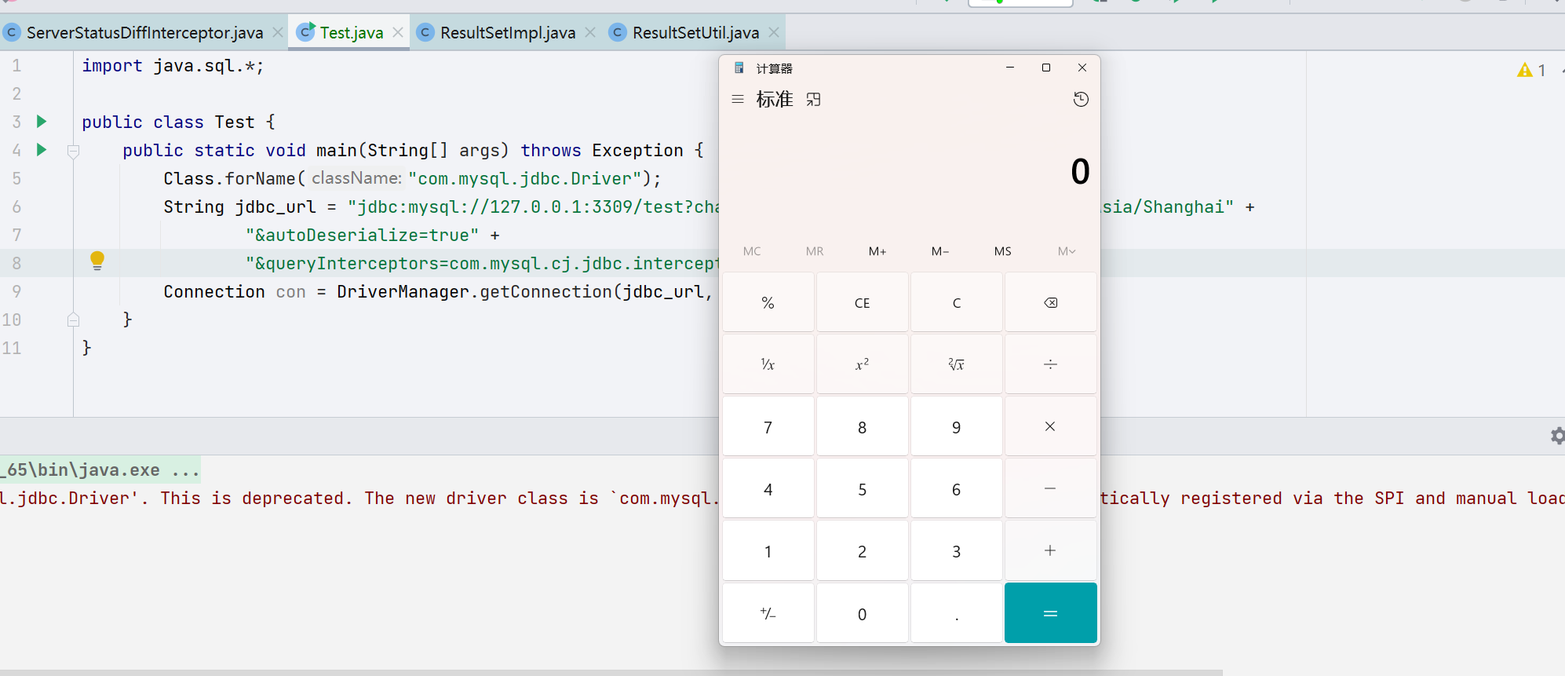
Task: Click the warning indicator in the editor
Action: pos(1530,71)
